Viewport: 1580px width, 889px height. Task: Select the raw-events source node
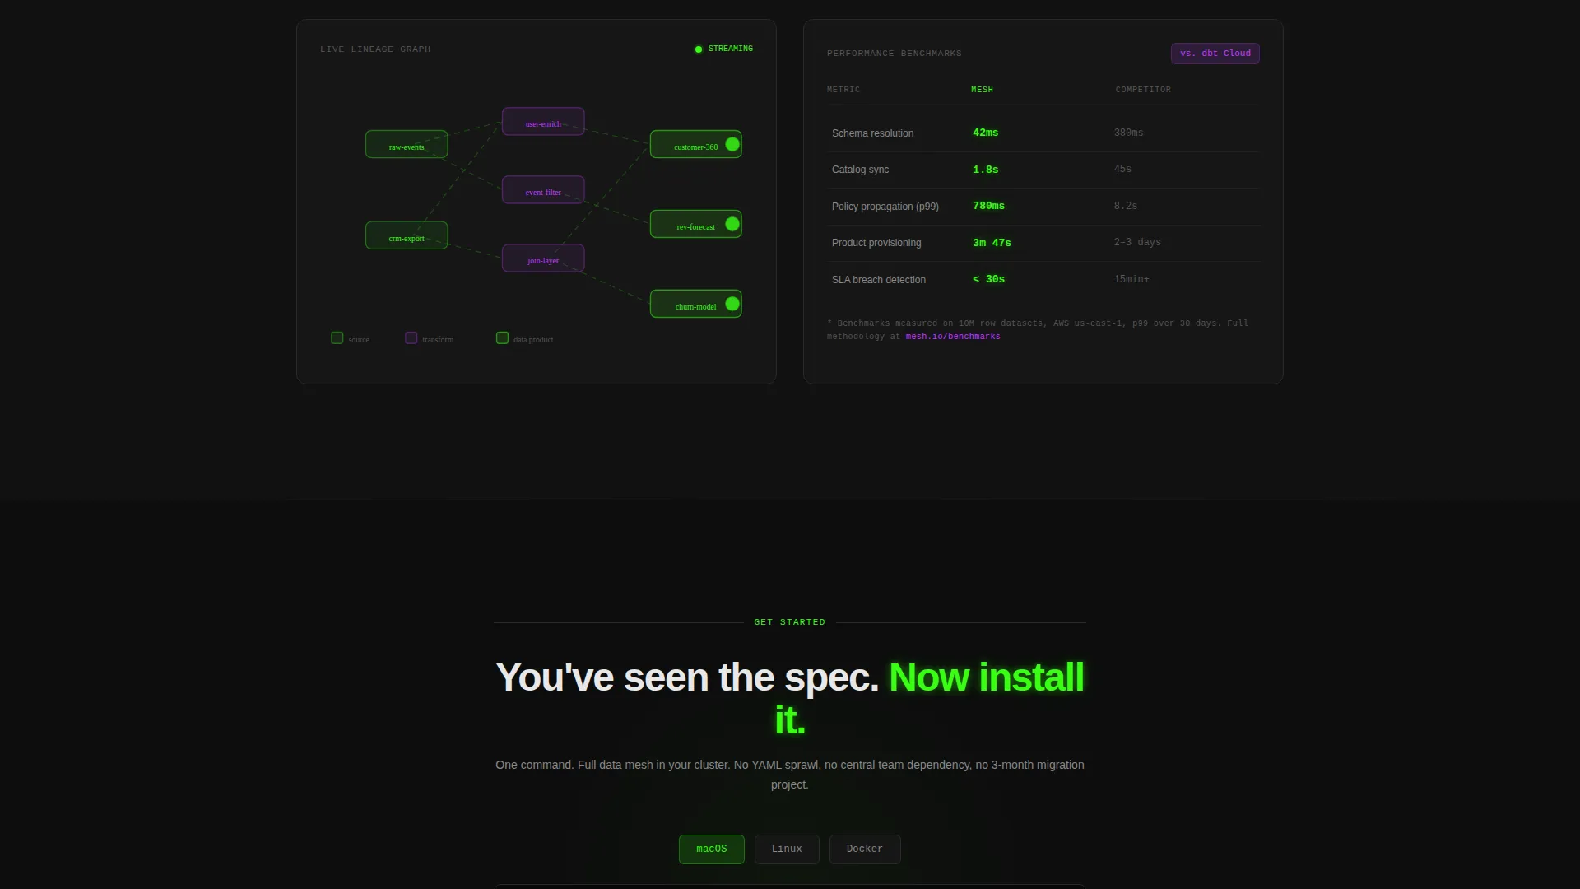407,144
